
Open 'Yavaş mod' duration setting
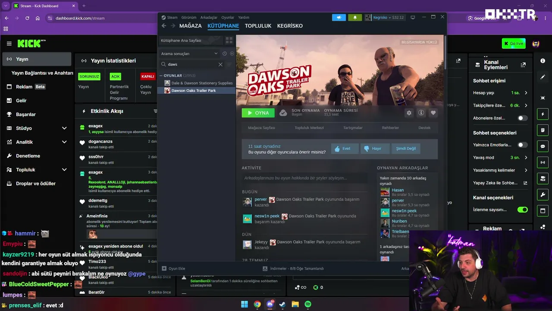coord(500,158)
